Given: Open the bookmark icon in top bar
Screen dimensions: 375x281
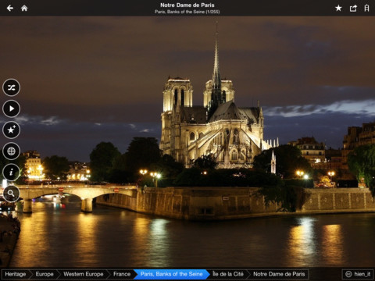Looking at the screenshot, I should pyautogui.click(x=366, y=8).
